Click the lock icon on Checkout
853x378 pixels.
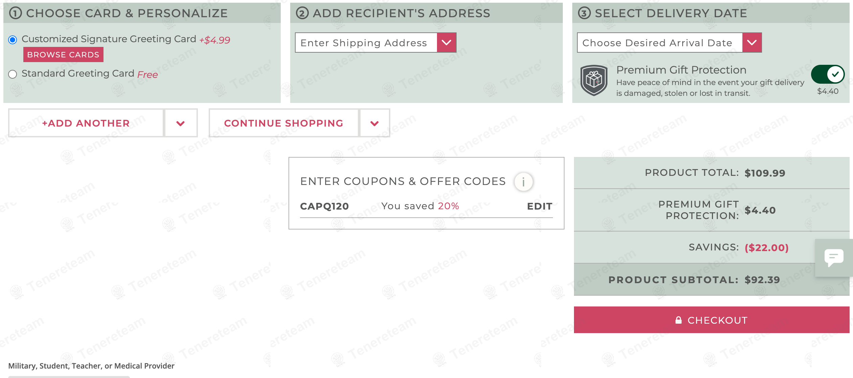(x=678, y=320)
